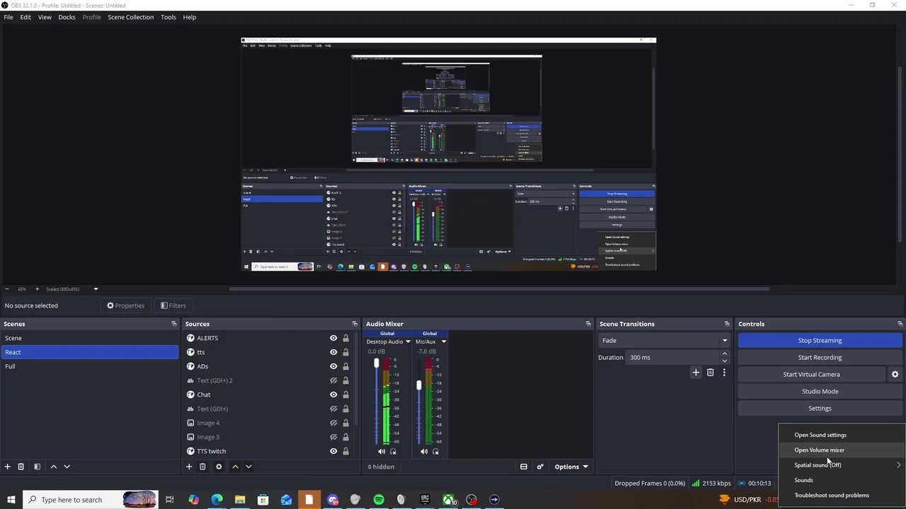Hide the tts source
The height and width of the screenshot is (509, 906).
[333, 352]
